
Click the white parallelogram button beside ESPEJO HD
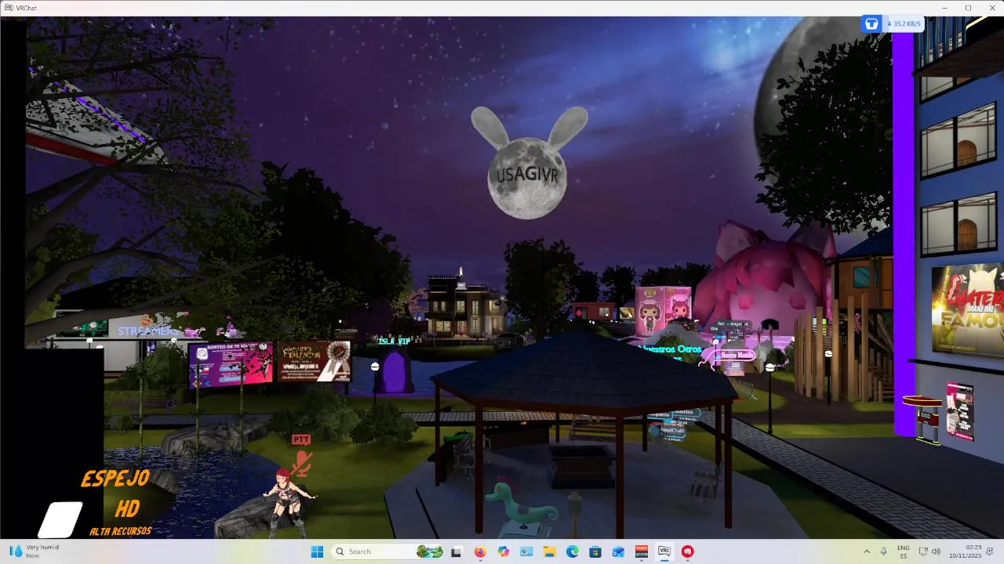click(60, 520)
